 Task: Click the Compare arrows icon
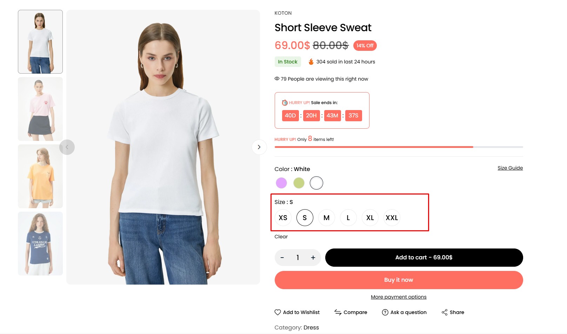[x=338, y=312]
